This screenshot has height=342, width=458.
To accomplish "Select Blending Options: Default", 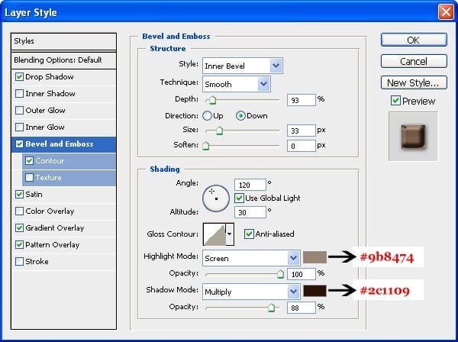I will [63, 60].
